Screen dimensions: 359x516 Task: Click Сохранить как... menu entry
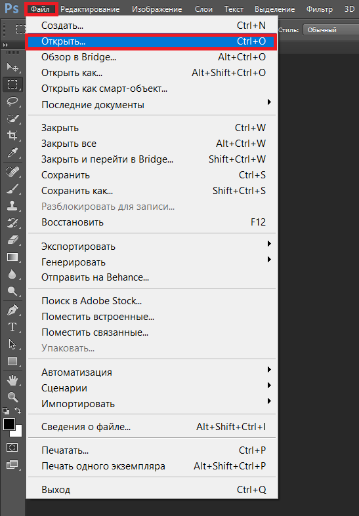tap(152, 191)
